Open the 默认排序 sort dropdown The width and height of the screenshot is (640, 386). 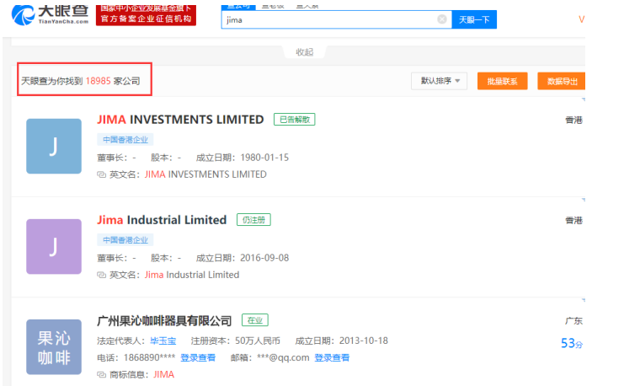coord(440,81)
